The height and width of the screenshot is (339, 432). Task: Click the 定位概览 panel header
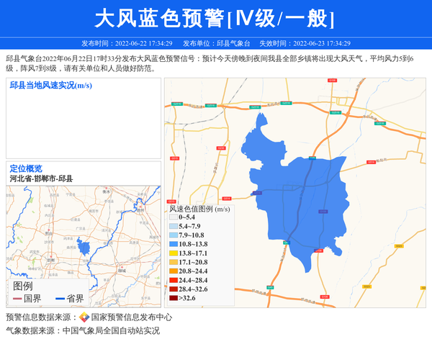[x=26, y=168]
